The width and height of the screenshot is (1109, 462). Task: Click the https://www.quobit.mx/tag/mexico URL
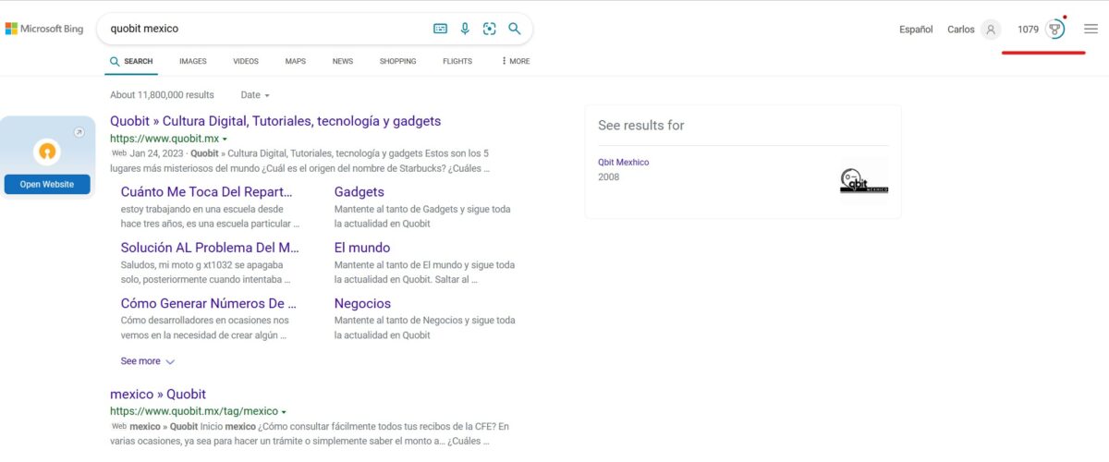[194, 411]
